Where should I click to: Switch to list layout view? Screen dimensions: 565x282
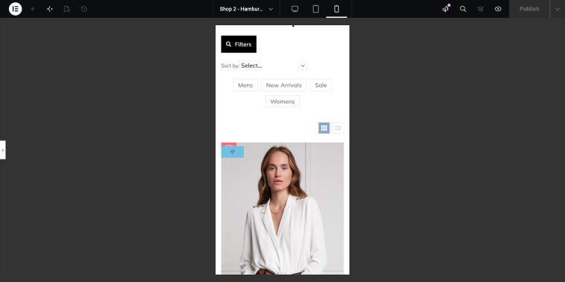(338, 128)
